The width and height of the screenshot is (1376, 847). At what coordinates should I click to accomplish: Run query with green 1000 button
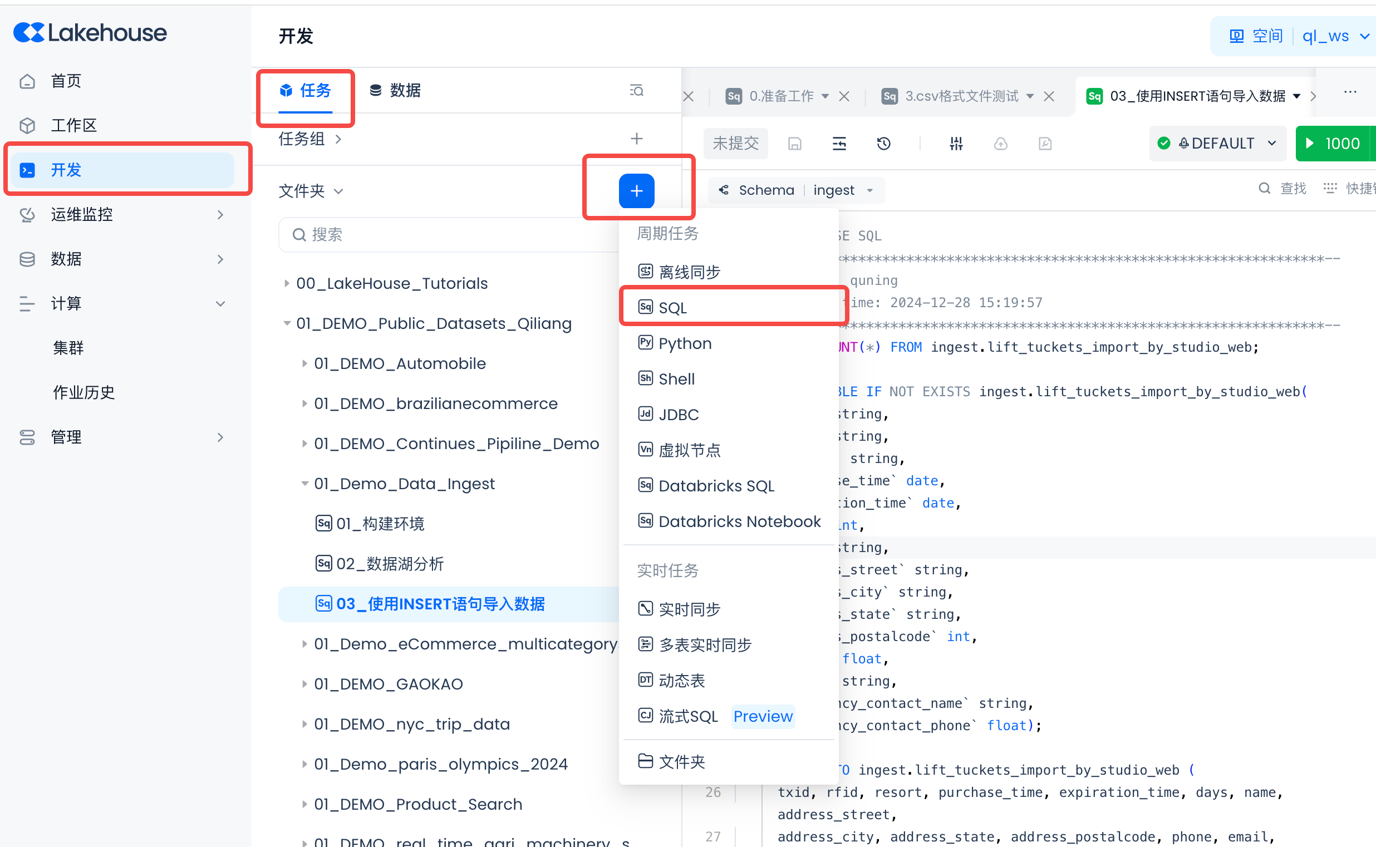coord(1333,144)
